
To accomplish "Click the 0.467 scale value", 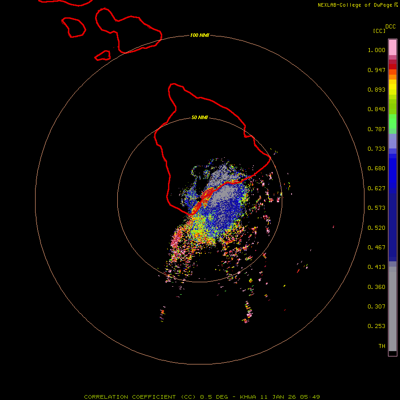I will pos(376,248).
